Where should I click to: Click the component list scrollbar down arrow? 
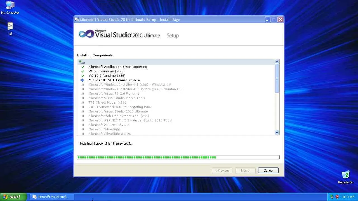coord(277,133)
